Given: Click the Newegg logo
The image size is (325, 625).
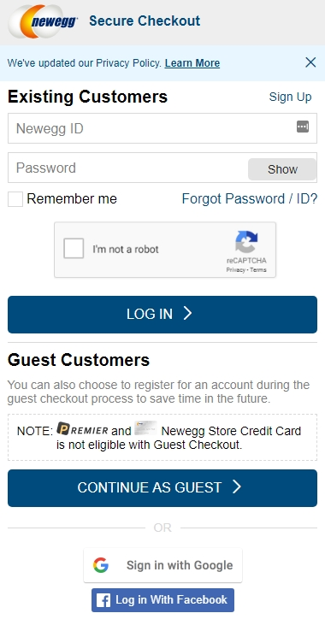Looking at the screenshot, I should pos(43,21).
